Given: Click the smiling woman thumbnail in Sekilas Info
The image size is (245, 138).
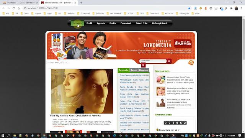Looking at the screenshot, I should (161, 91).
